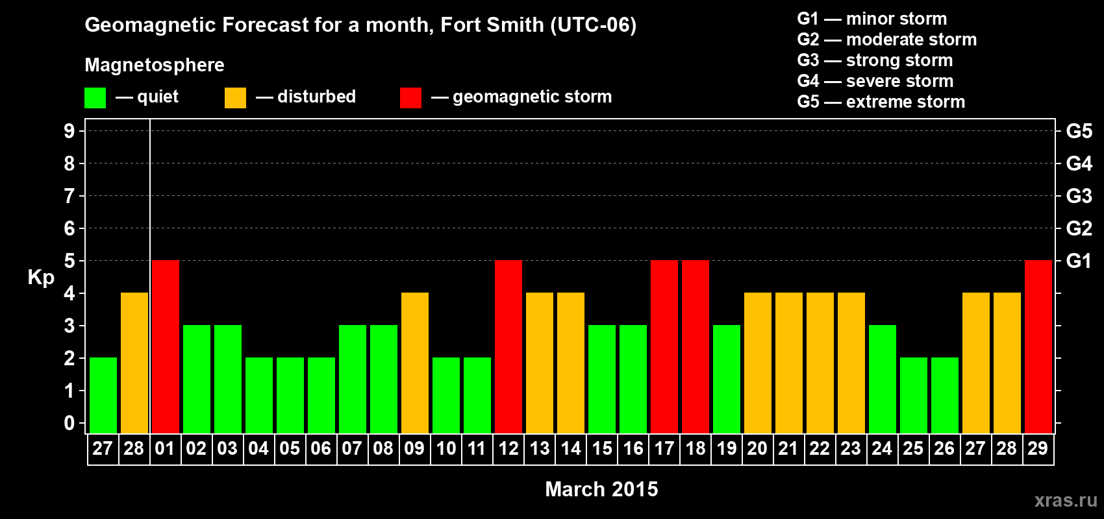The height and width of the screenshot is (519, 1104).
Task: Click the 'G1' right axis label
Action: (x=1079, y=261)
